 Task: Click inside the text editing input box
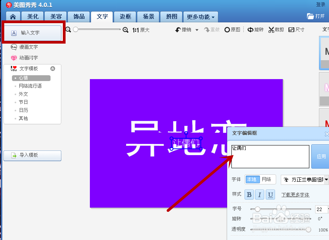tap(270, 156)
